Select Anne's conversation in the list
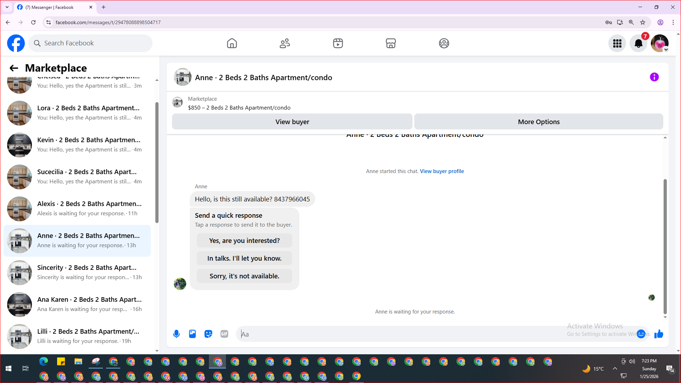 pos(77,241)
